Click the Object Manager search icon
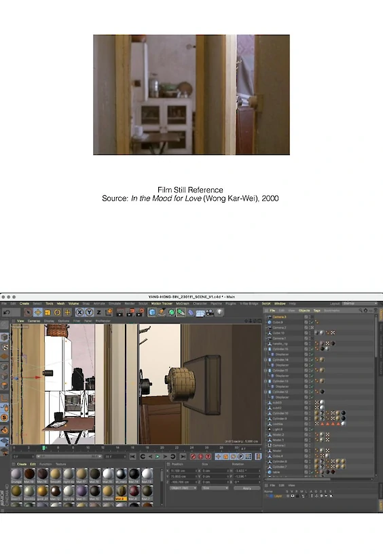 point(361,311)
